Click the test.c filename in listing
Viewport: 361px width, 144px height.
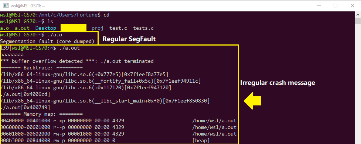[118, 28]
